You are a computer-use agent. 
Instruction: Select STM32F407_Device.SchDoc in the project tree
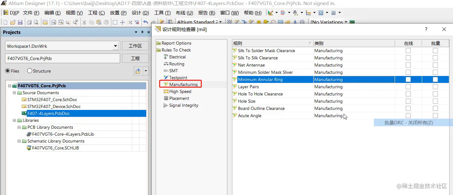point(54,106)
